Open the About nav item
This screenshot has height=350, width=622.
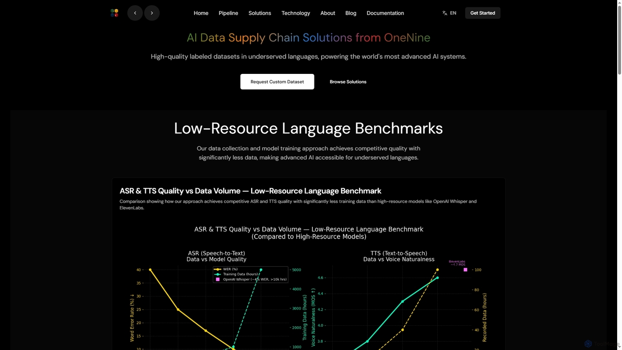tap(328, 13)
